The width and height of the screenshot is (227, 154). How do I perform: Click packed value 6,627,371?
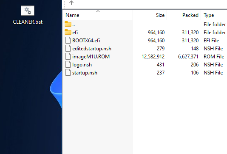coord(188,57)
